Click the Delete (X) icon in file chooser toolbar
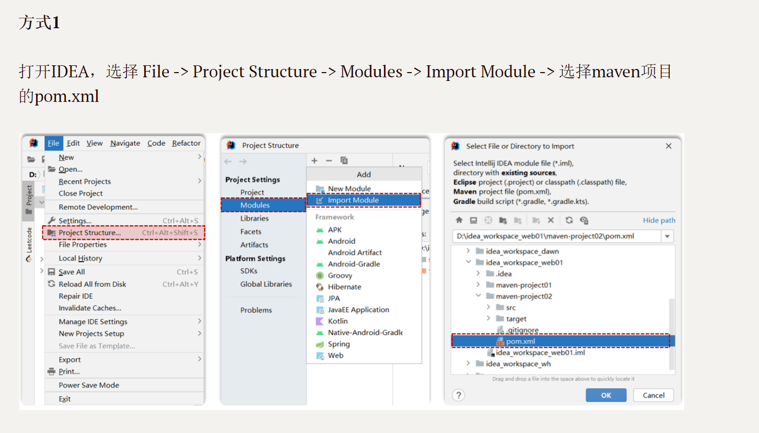759x433 pixels. click(551, 220)
